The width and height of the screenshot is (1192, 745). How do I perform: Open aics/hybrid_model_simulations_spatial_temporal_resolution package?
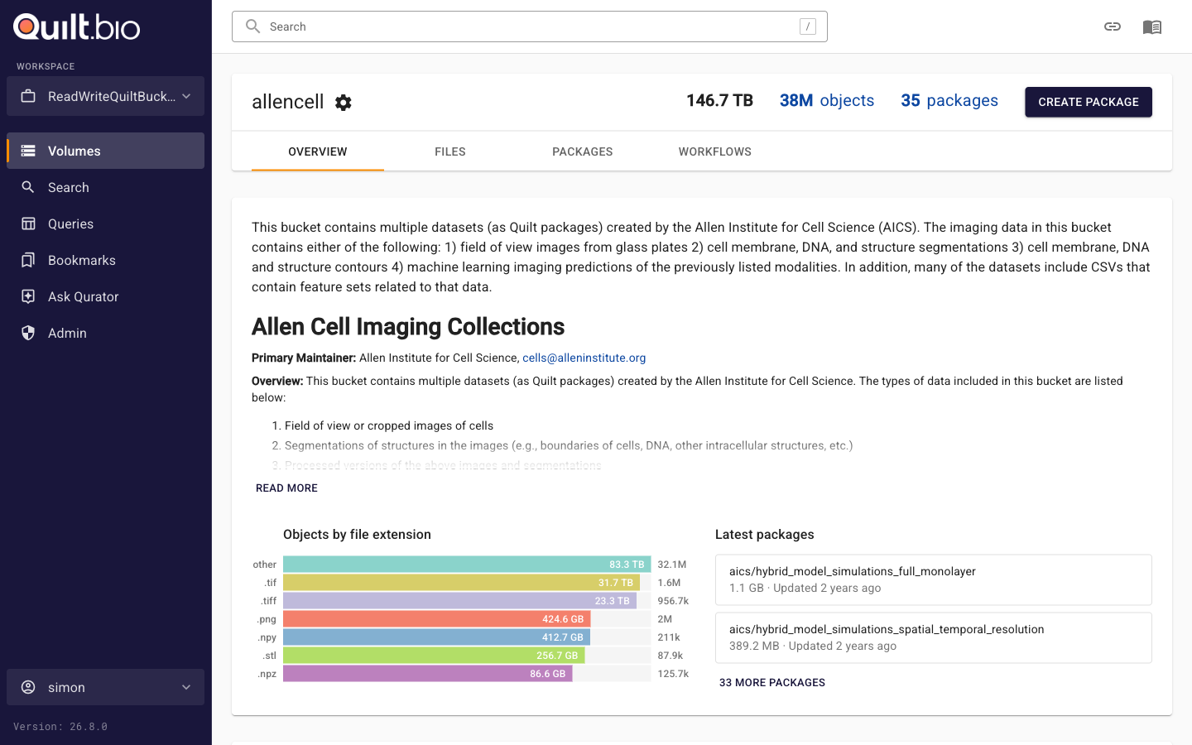(934, 637)
